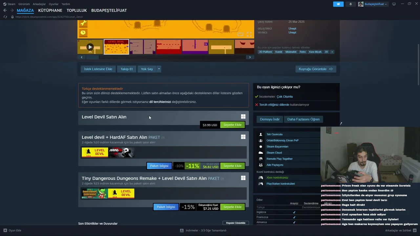This screenshot has height=236, width=420.
Task: Open the notifications bell
Action: [x=350, y=4]
